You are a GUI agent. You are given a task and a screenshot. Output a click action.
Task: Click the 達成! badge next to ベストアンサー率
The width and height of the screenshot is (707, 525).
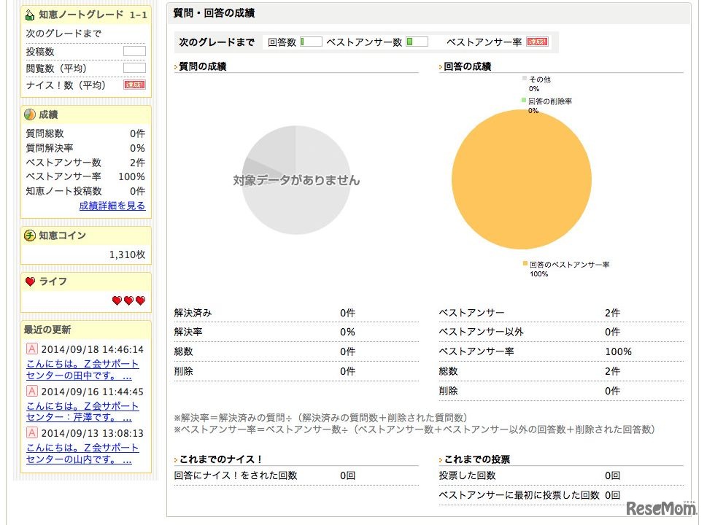point(536,40)
